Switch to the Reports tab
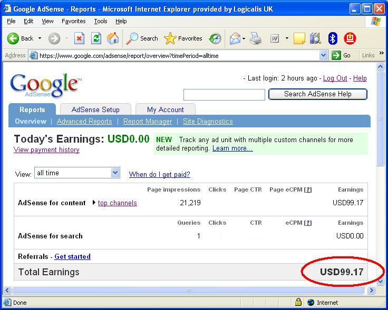388x310 pixels. point(32,109)
